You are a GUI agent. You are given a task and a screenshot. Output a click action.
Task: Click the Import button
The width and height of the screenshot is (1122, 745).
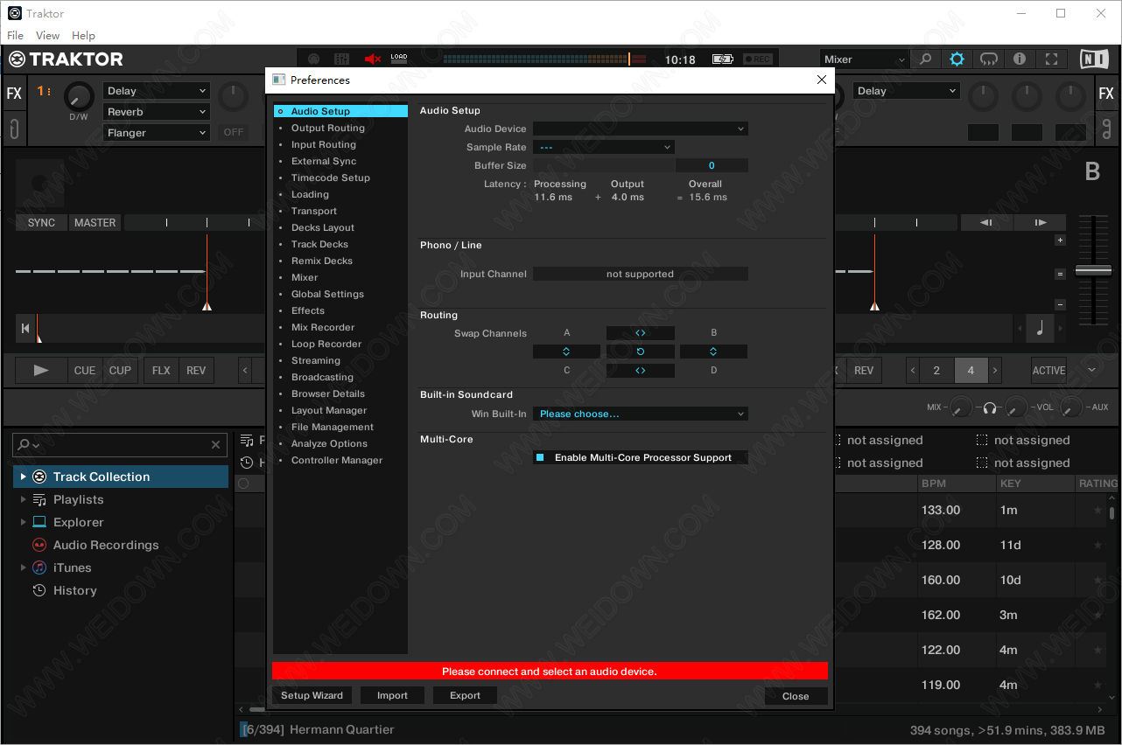[392, 696]
